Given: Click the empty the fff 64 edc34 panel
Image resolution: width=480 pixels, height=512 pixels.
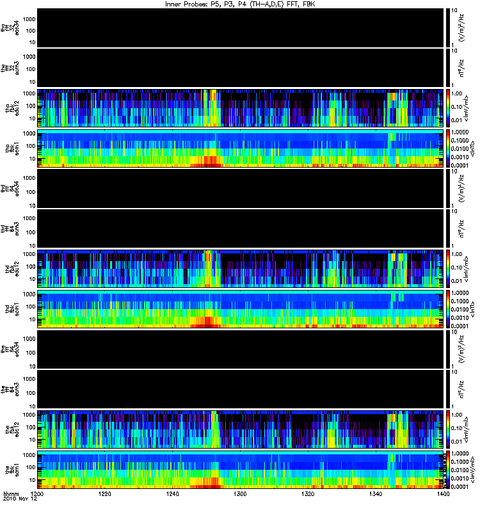Looking at the screenshot, I should pos(241,349).
